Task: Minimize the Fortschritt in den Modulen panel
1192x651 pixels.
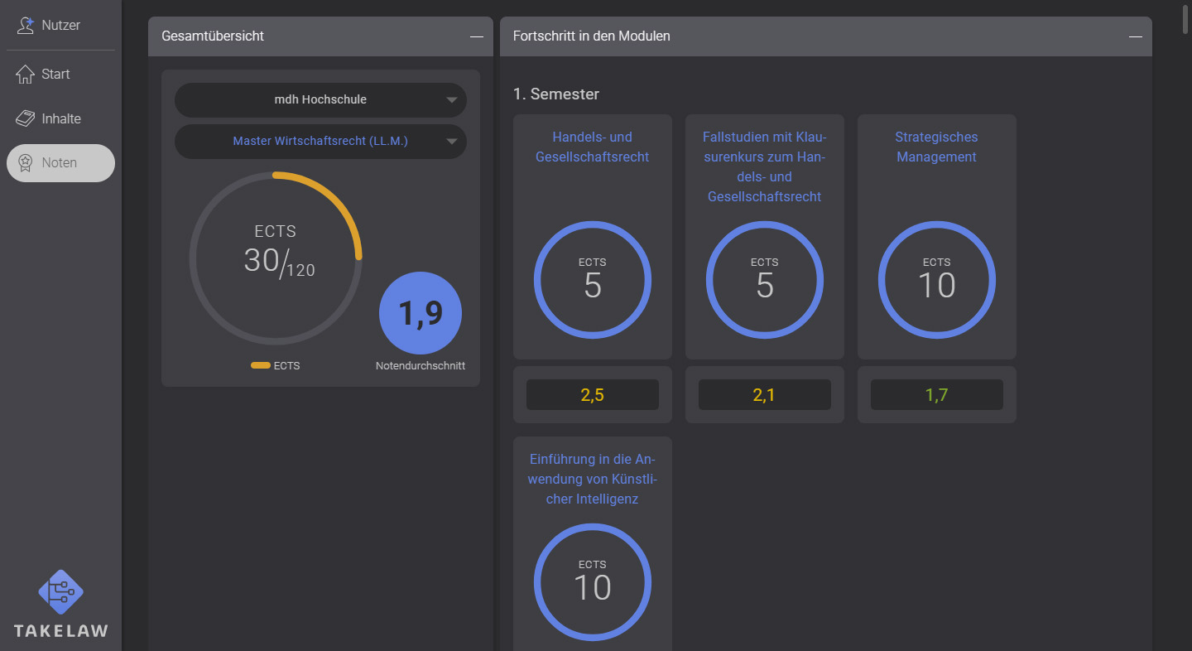Action: (x=1135, y=36)
